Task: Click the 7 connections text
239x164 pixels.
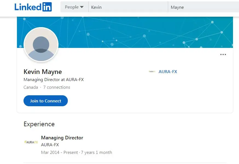Action: pyautogui.click(x=57, y=87)
